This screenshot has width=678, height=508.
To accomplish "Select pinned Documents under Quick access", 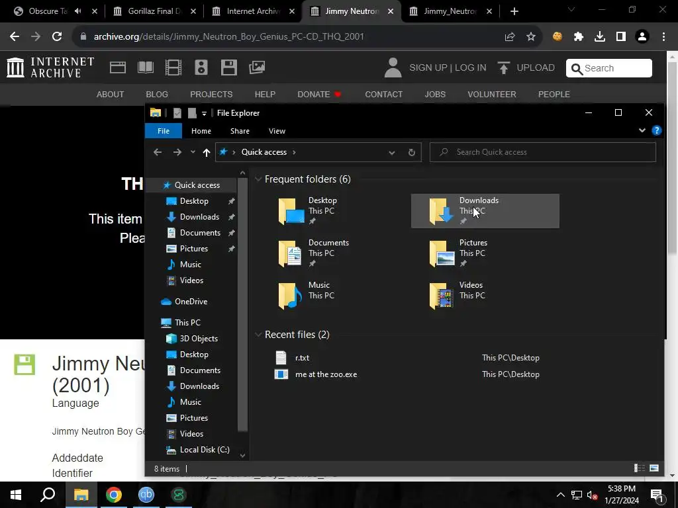I will click(x=200, y=233).
